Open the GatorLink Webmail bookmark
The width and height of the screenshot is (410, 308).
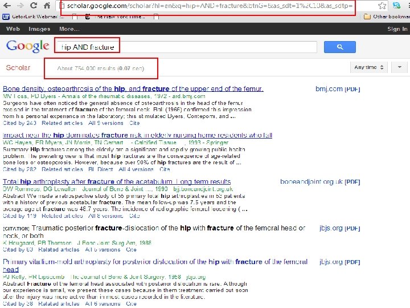point(33,17)
